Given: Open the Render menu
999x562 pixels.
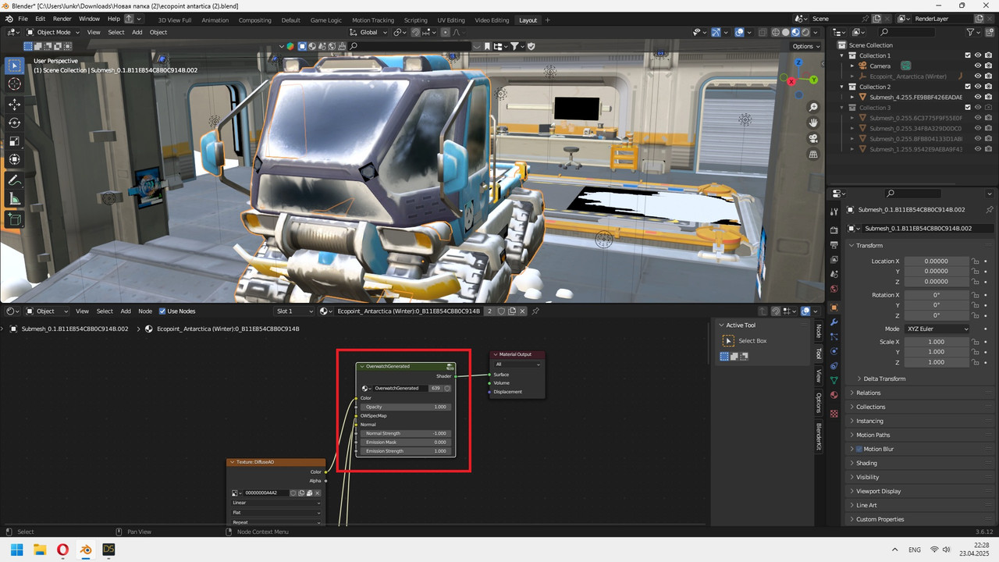Looking at the screenshot, I should [x=62, y=19].
